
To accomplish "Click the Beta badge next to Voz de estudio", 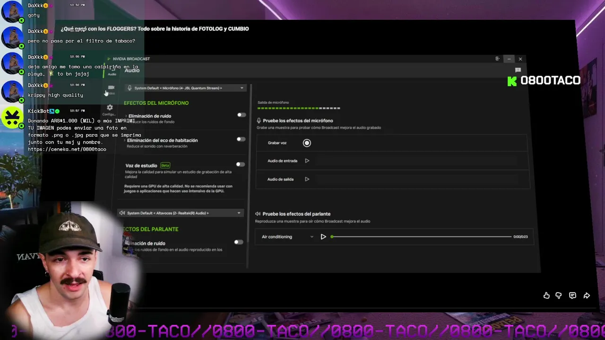I will coord(165,165).
